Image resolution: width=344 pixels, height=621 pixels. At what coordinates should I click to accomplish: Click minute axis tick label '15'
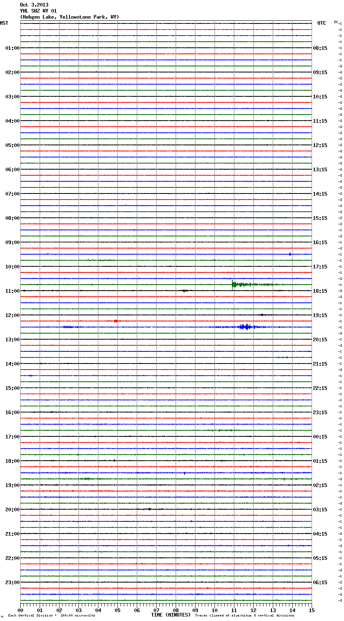click(x=312, y=610)
